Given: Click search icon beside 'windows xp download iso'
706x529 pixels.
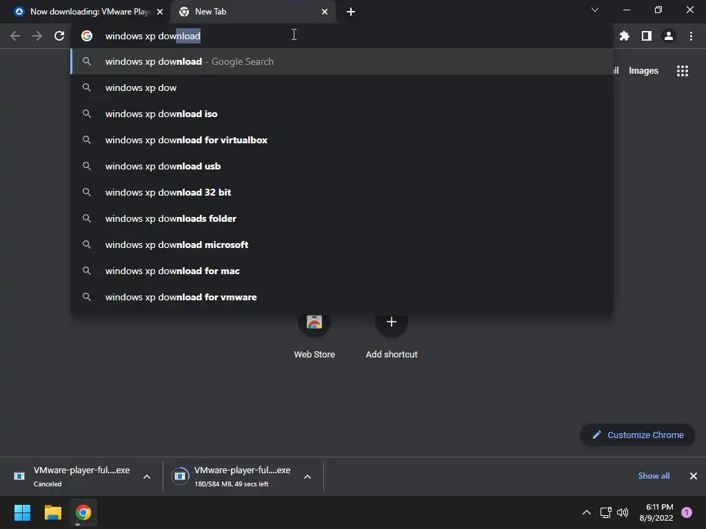Looking at the screenshot, I should (87, 114).
